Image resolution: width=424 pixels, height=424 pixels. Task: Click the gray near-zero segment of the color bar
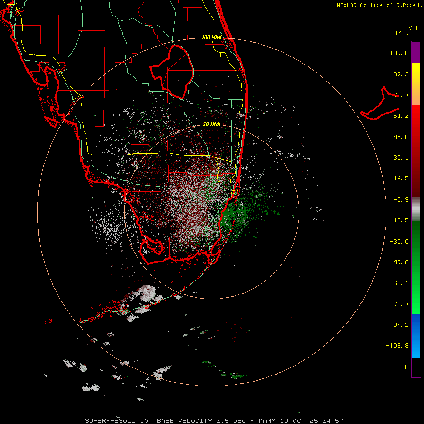(x=416, y=209)
